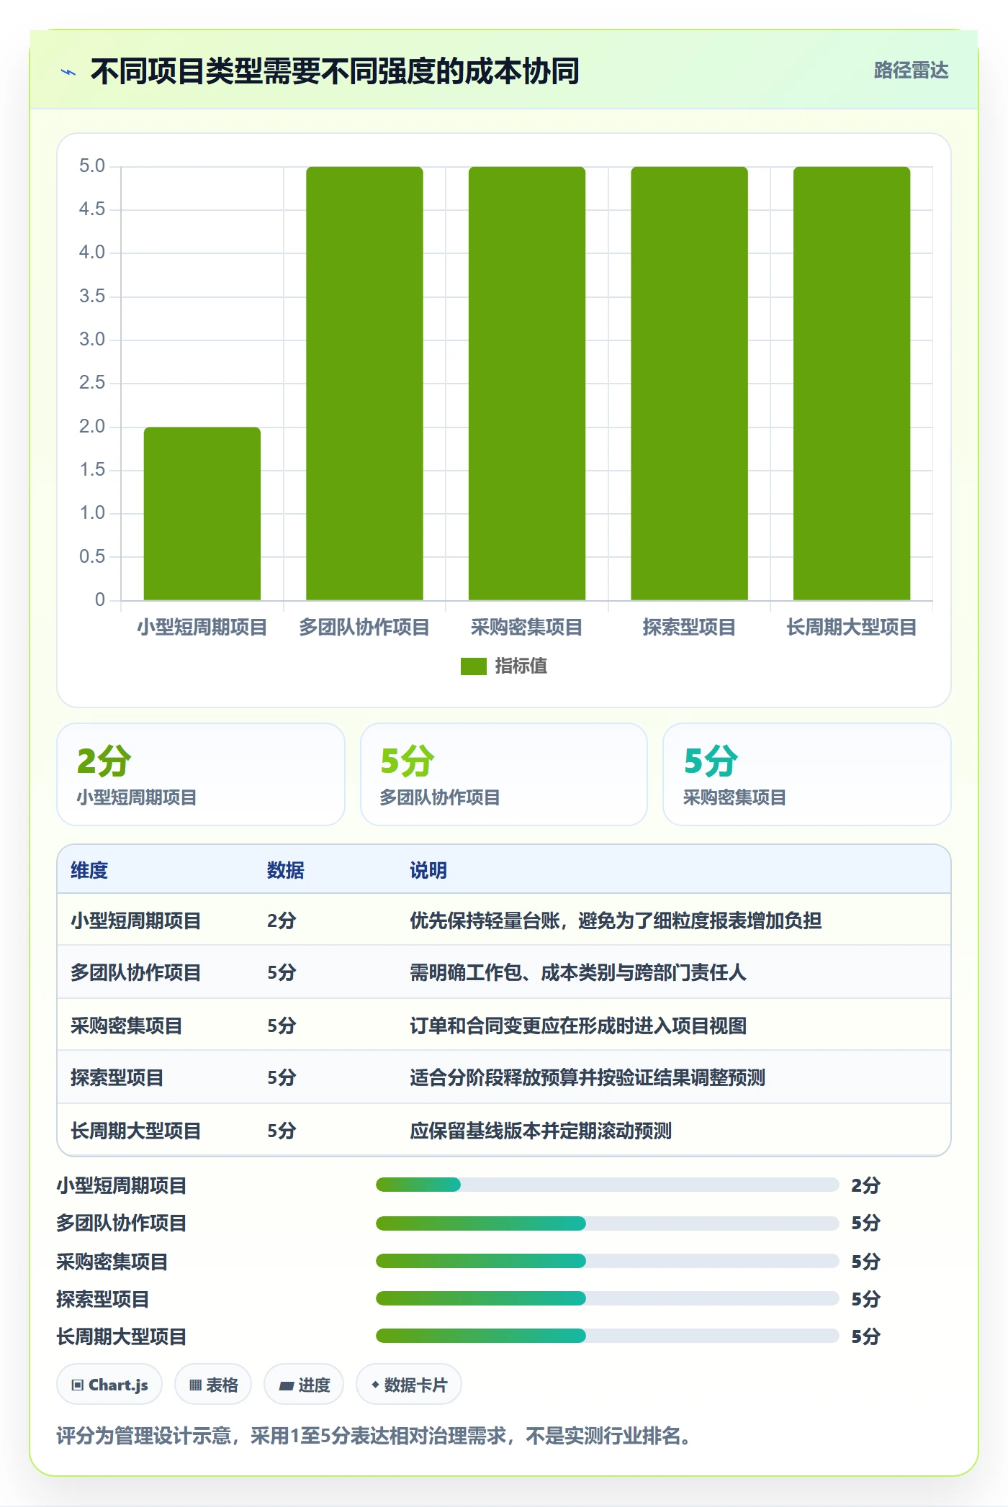The image size is (1008, 1507).
Task: Click the 多团队协作项目 bar in the chart
Action: click(364, 384)
